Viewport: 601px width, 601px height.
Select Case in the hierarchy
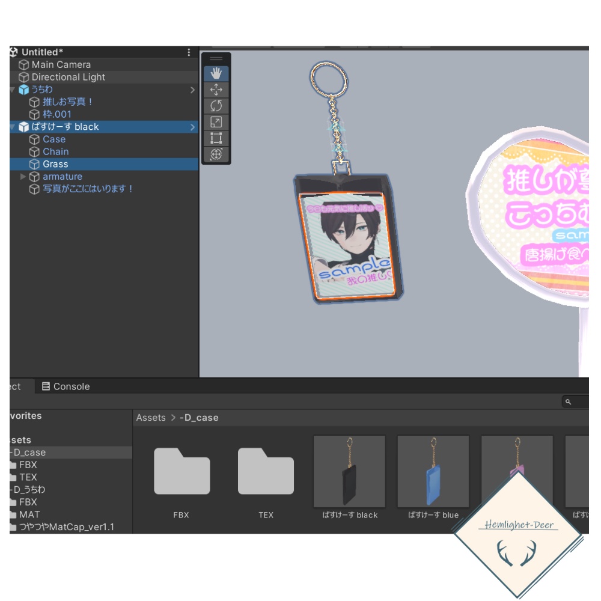point(103,139)
